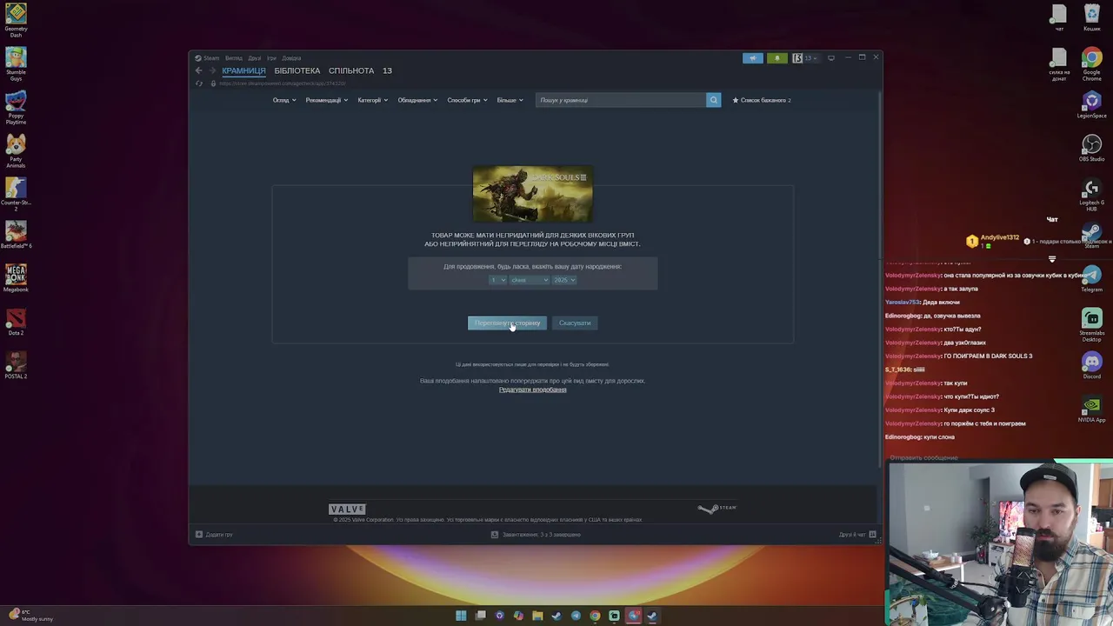The width and height of the screenshot is (1113, 626).
Task: Open Poppy Playtime desktop icon
Action: (16, 107)
